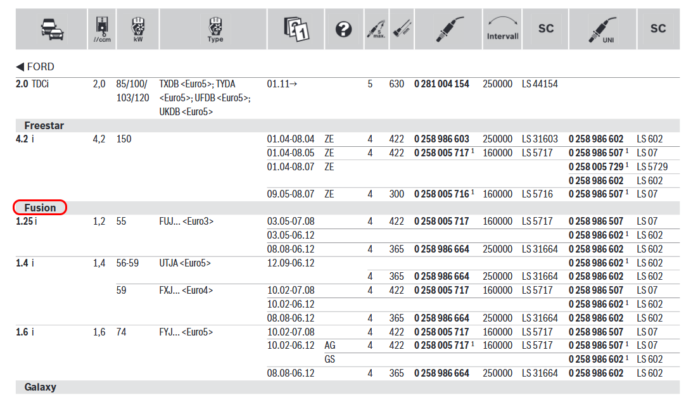
Task: Select the engine Type icon
Action: pos(215,29)
